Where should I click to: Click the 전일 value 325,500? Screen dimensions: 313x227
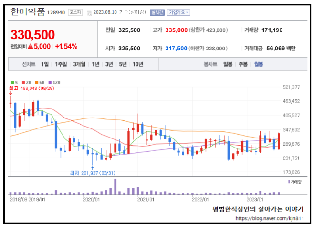(129, 30)
